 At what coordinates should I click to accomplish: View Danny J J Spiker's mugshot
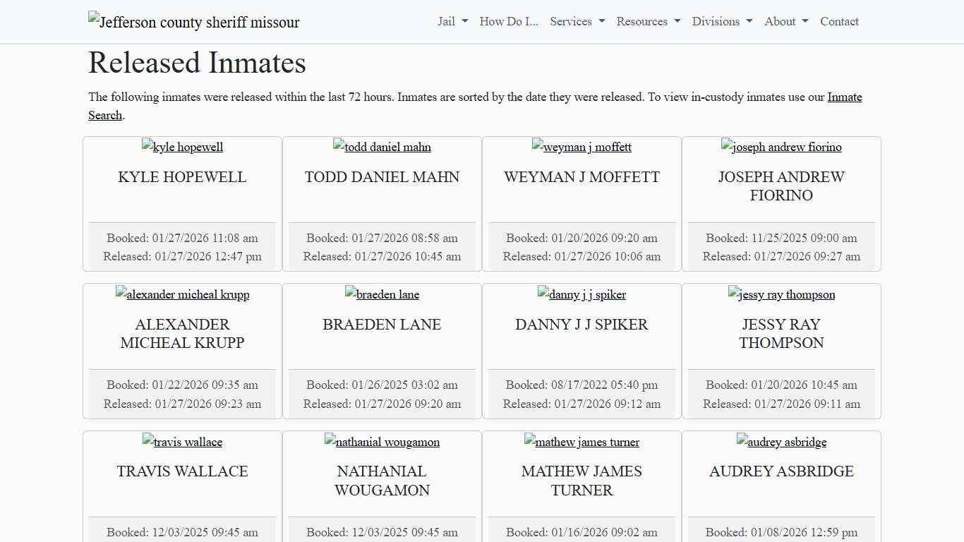pyautogui.click(x=582, y=294)
